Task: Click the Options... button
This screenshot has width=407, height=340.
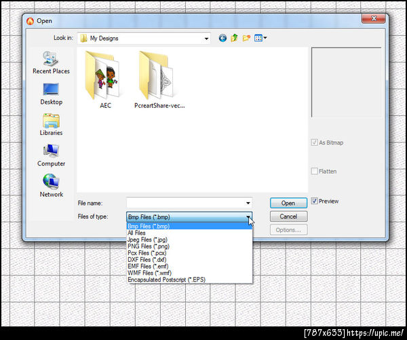Action: tap(288, 230)
